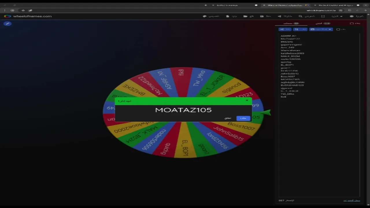
Task: Click the Share icon in toolbar
Action: click(x=279, y=16)
